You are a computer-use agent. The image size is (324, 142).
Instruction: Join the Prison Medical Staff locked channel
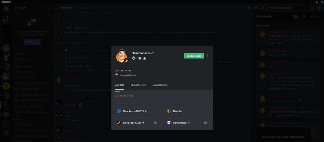(x=32, y=101)
